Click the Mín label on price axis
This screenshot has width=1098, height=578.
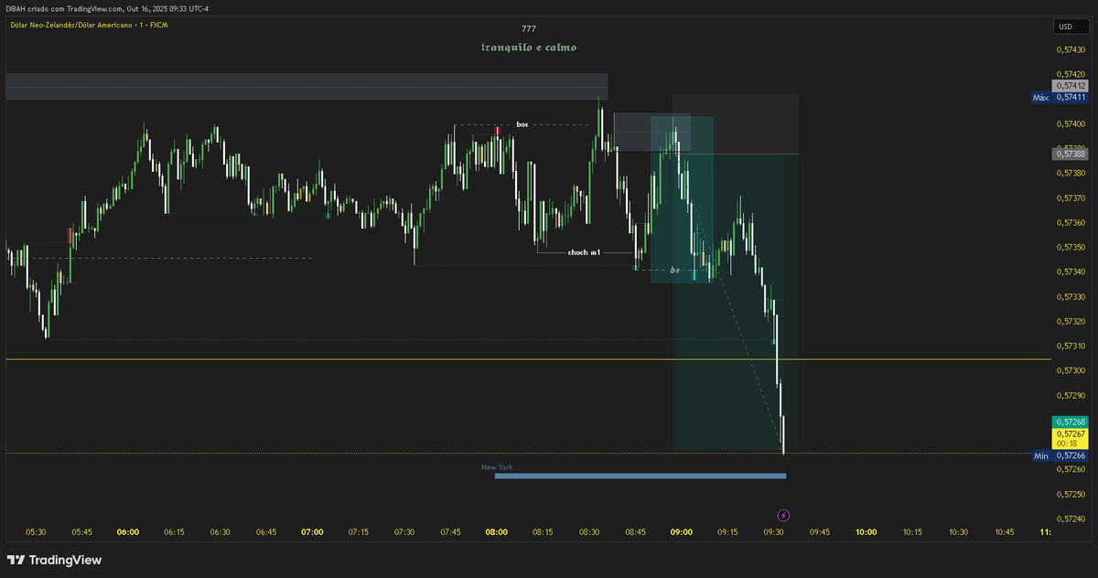[x=1040, y=455]
